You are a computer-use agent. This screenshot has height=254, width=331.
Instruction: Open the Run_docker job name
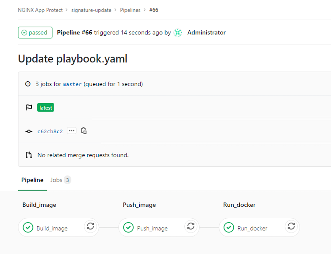pos(253,228)
